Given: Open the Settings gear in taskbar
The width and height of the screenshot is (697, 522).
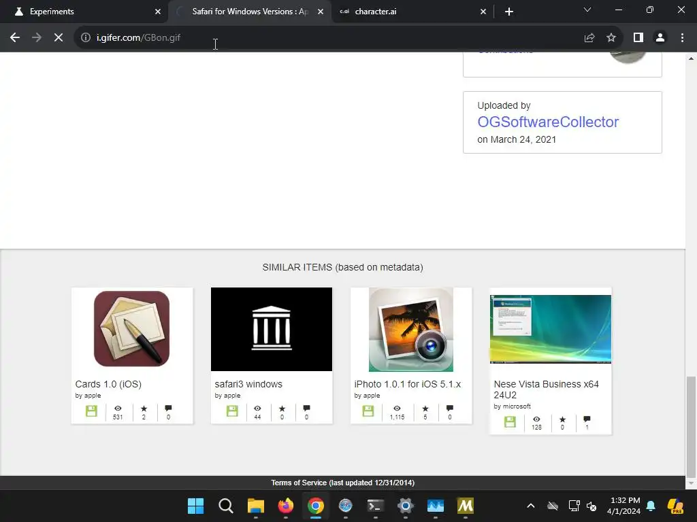Looking at the screenshot, I should point(406,506).
